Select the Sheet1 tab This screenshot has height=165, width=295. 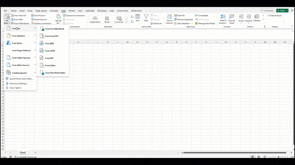[23, 153]
